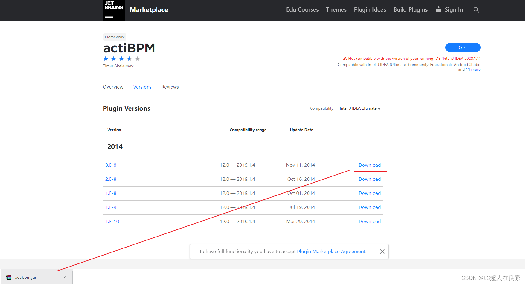The image size is (525, 284).
Task: Open the Compatibility IntelliJ IDEA Ultimate dropdown
Action: coord(361,108)
